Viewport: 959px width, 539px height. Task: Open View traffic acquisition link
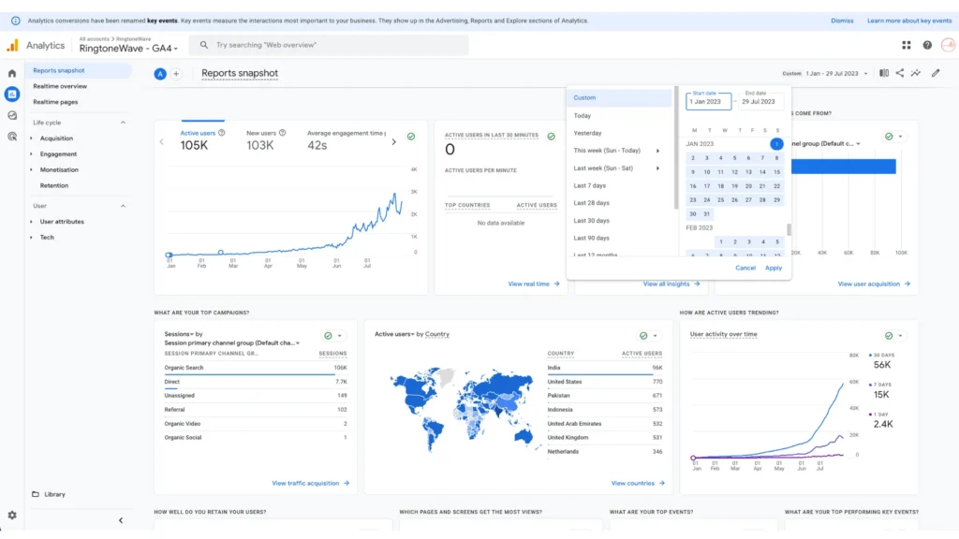pos(311,484)
